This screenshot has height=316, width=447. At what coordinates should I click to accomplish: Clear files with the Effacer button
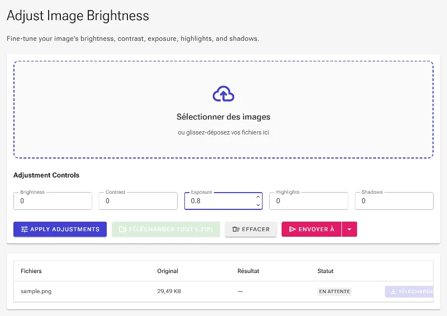pos(251,229)
